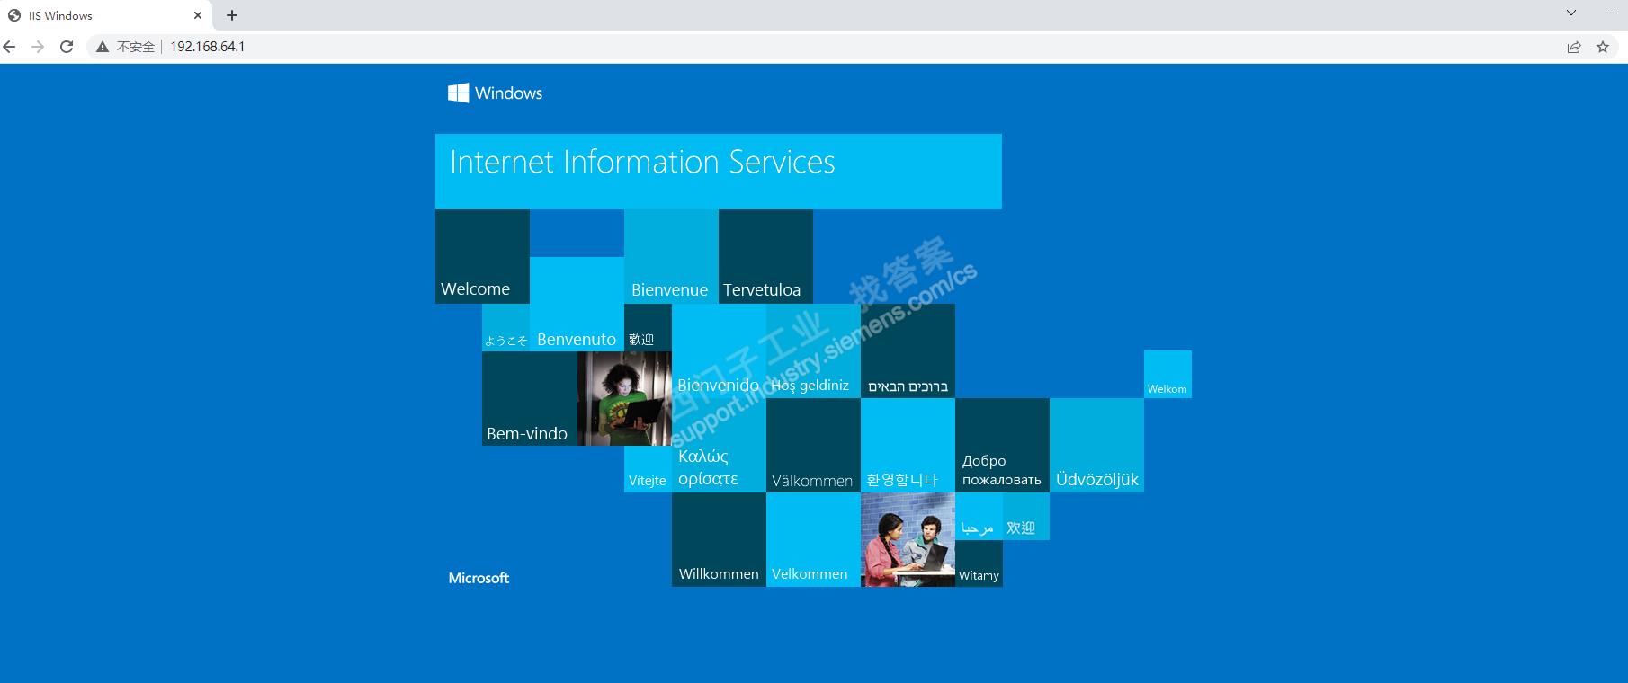Viewport: 1628px width, 683px height.
Task: Open the not secure site warning
Action: click(x=126, y=47)
